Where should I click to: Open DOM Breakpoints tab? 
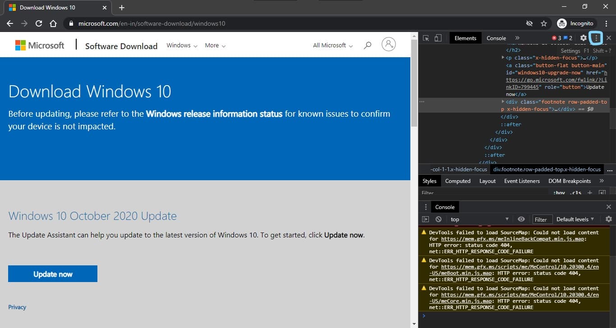570,181
